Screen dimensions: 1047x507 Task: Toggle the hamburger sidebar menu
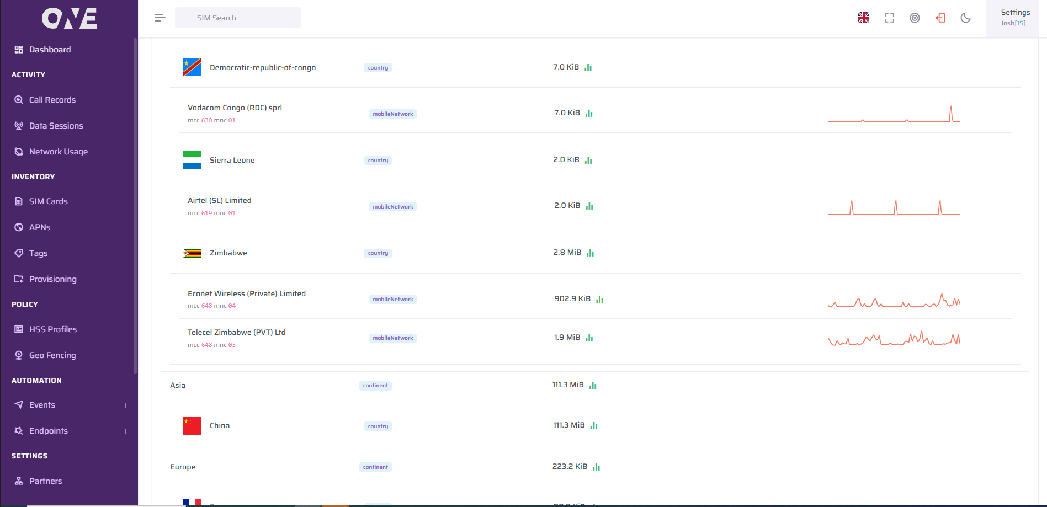point(160,18)
